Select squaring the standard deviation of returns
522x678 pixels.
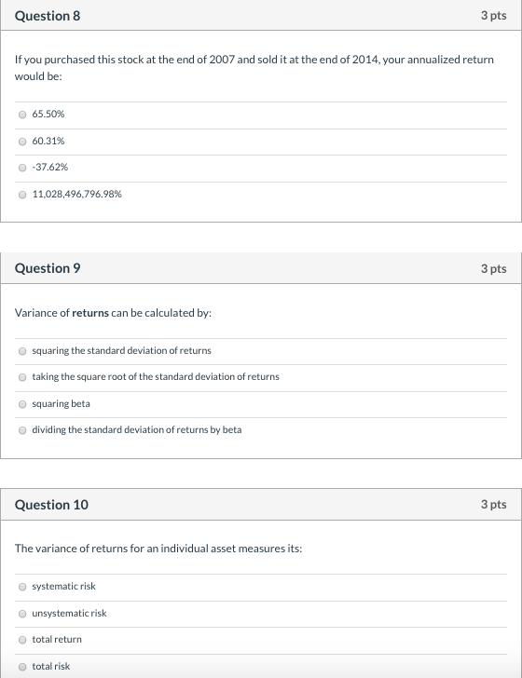pos(22,351)
